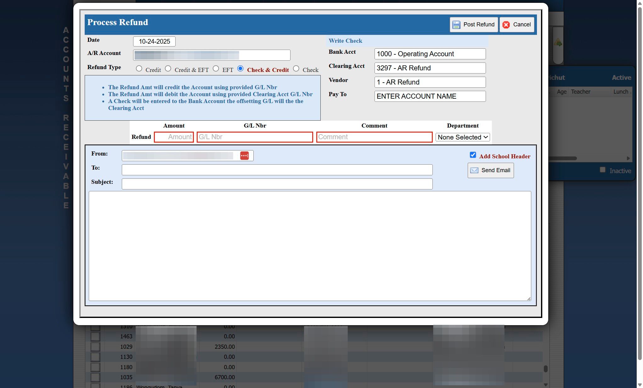This screenshot has width=643, height=388.
Task: Select the Credit & EFT refund type
Action: 168,68
